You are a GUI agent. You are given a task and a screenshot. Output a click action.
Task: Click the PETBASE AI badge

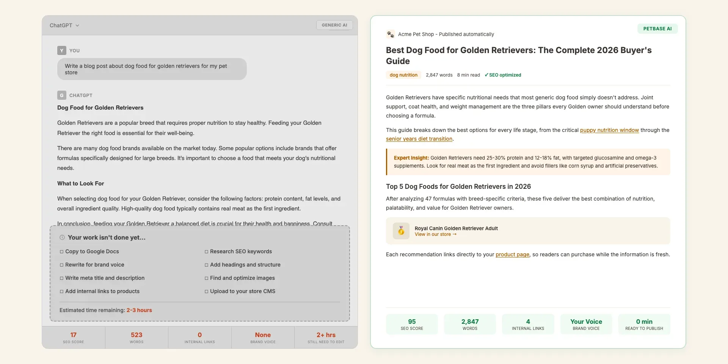657,28
